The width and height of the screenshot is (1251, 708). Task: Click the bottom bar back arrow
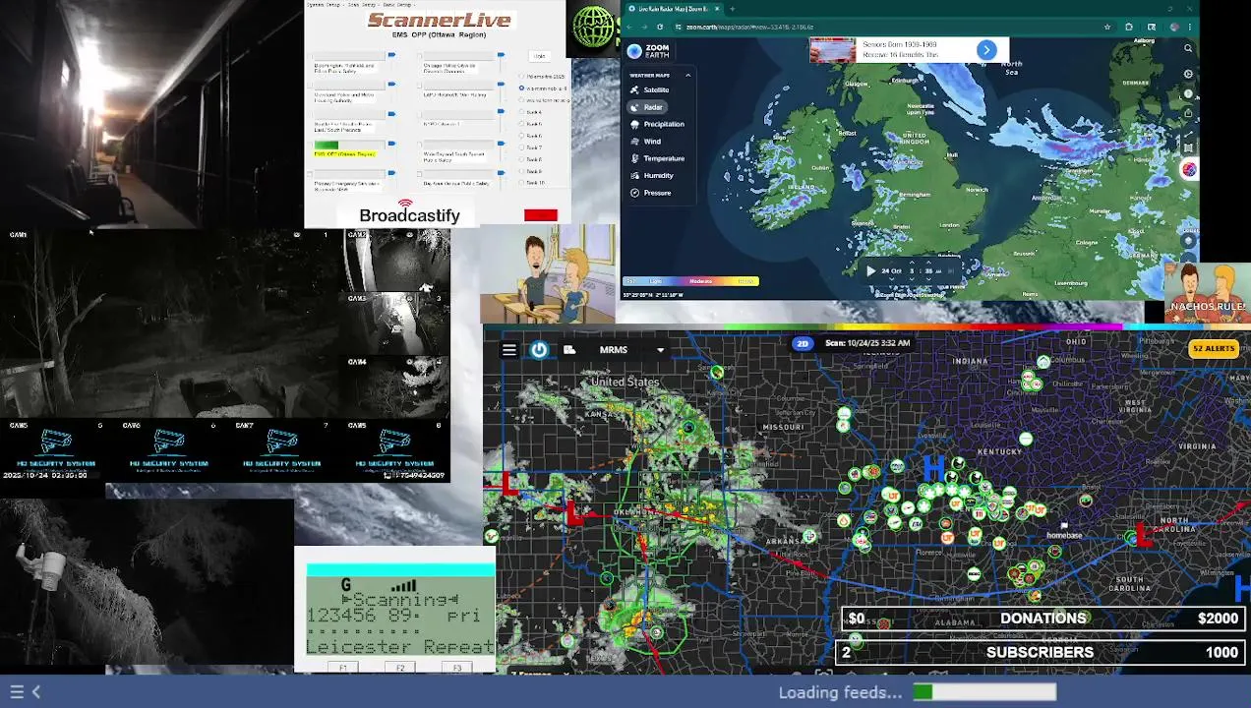click(36, 692)
